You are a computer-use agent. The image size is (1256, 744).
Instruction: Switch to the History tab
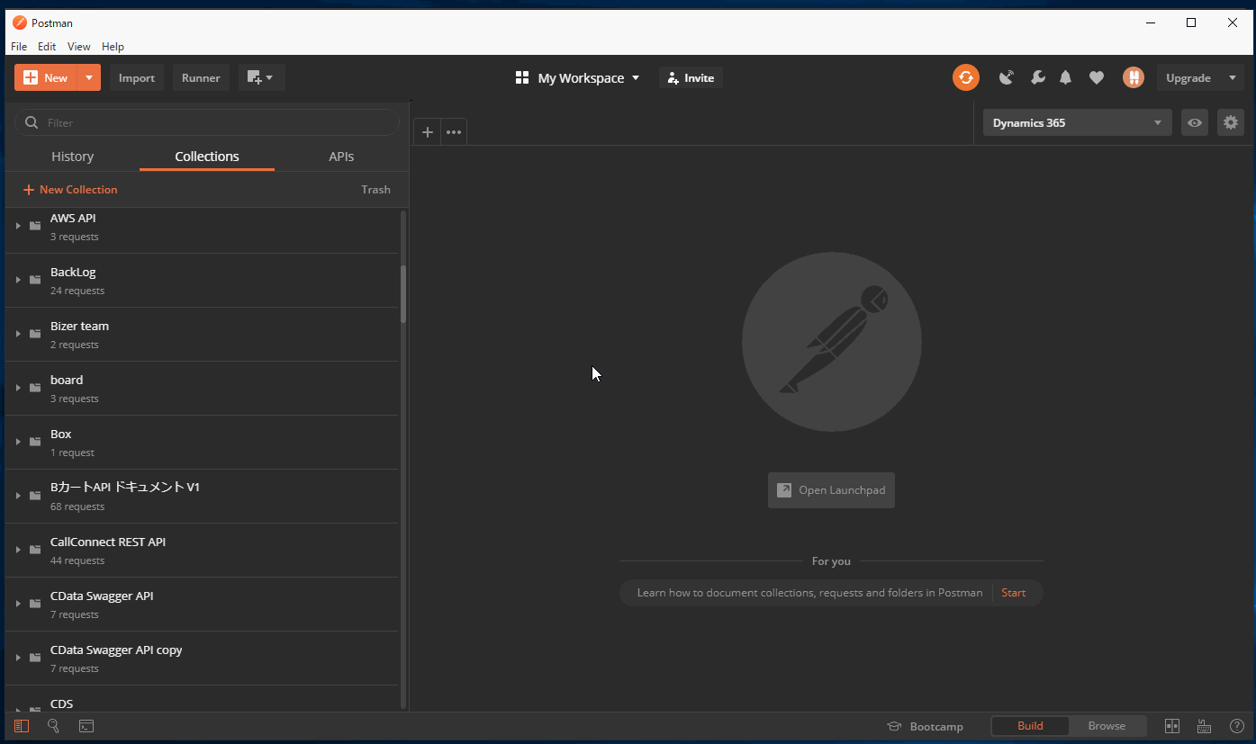pos(73,157)
